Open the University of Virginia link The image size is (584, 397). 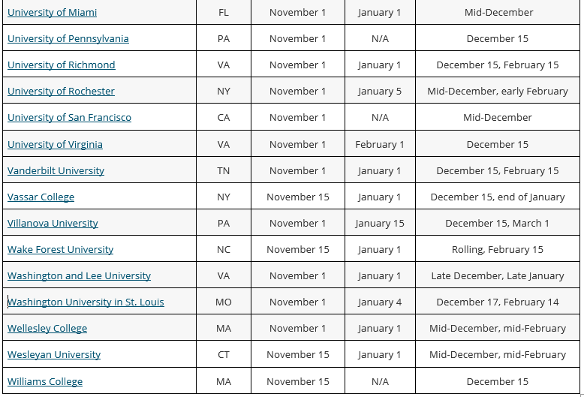point(55,145)
